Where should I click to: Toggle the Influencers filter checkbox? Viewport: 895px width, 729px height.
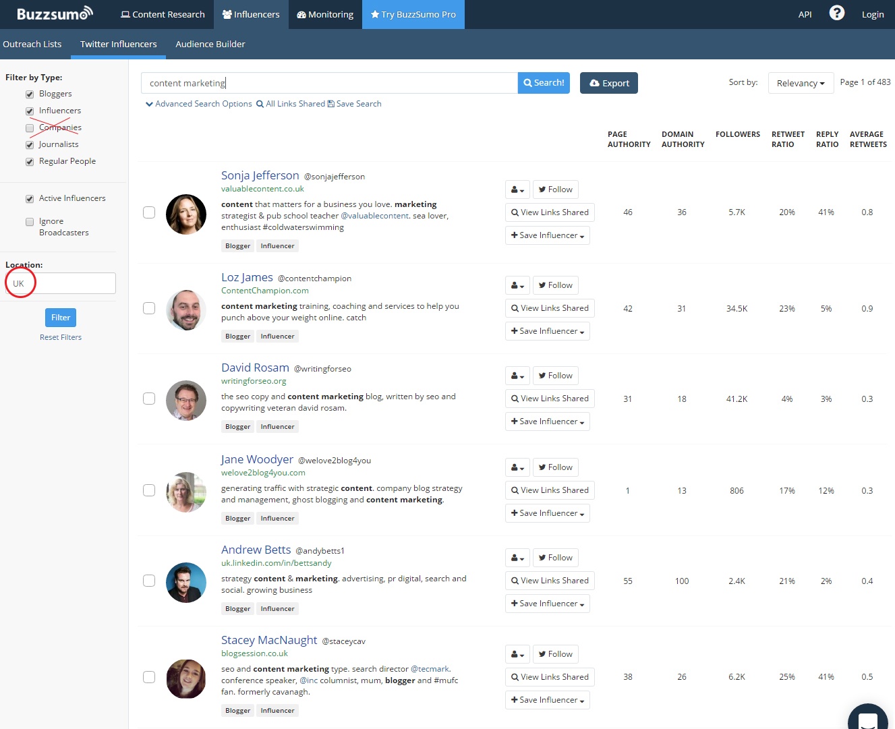[x=30, y=111]
